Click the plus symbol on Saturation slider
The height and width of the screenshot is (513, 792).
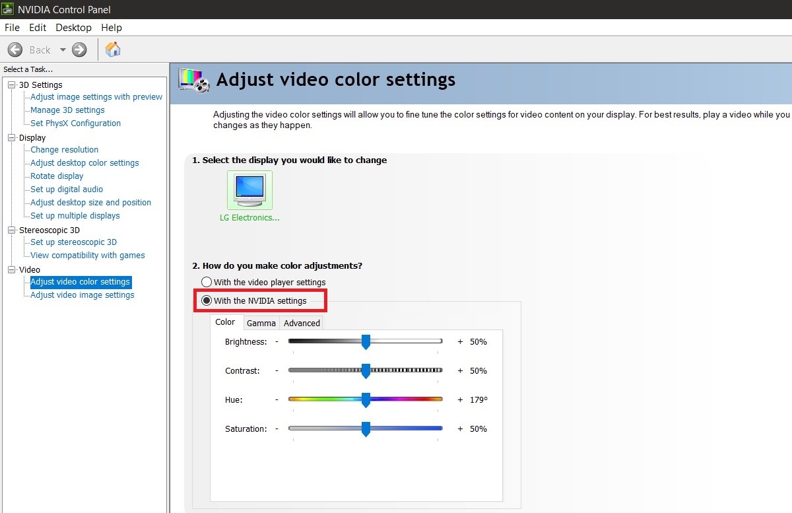pyautogui.click(x=459, y=428)
